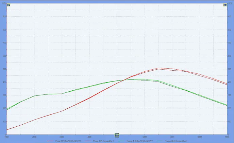Viewport: 234px width, 143px height.
Task: Click the 500 tick on the left HP axis
Action: 4,69
